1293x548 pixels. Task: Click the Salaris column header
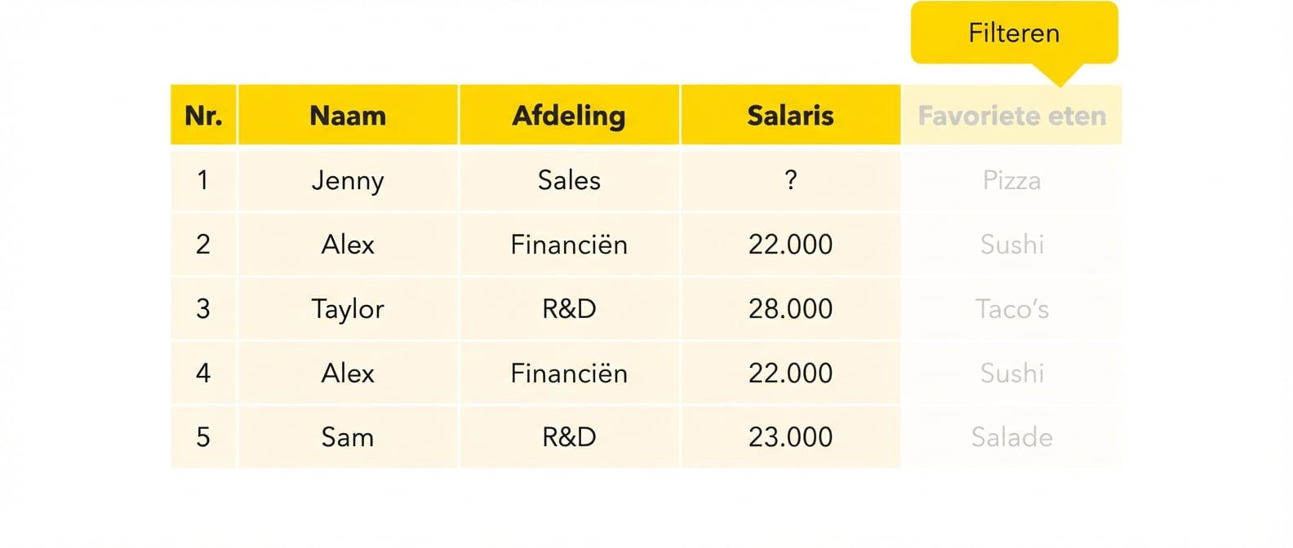(x=790, y=116)
